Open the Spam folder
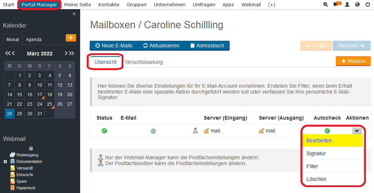The height and width of the screenshot is (193, 374). tap(21, 181)
